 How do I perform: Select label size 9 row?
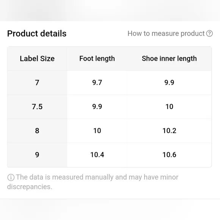109,155
